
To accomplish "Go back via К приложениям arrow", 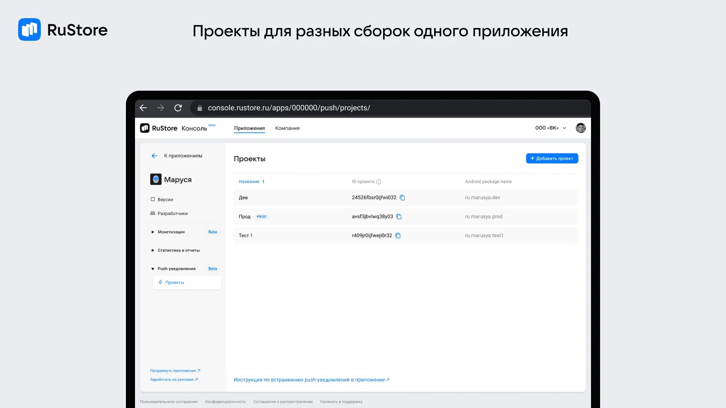I will point(154,156).
